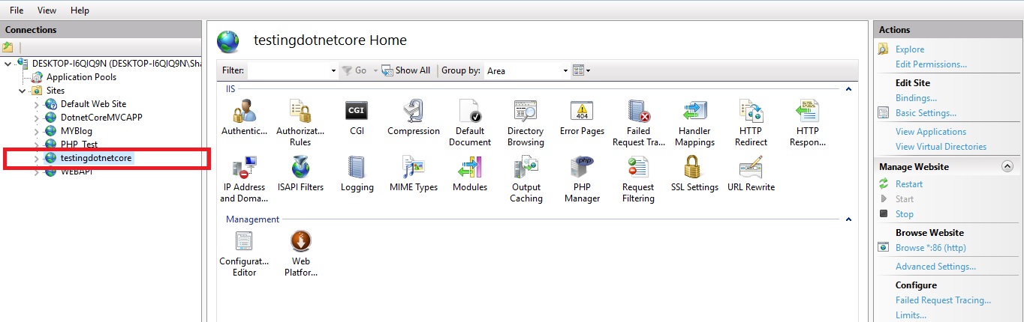Viewport: 1024px width, 322px height.
Task: Open the Filter dropdown arrow
Action: tap(333, 70)
